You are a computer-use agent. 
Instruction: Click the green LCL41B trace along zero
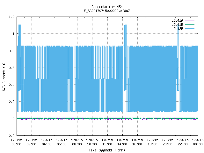tap(107, 118)
